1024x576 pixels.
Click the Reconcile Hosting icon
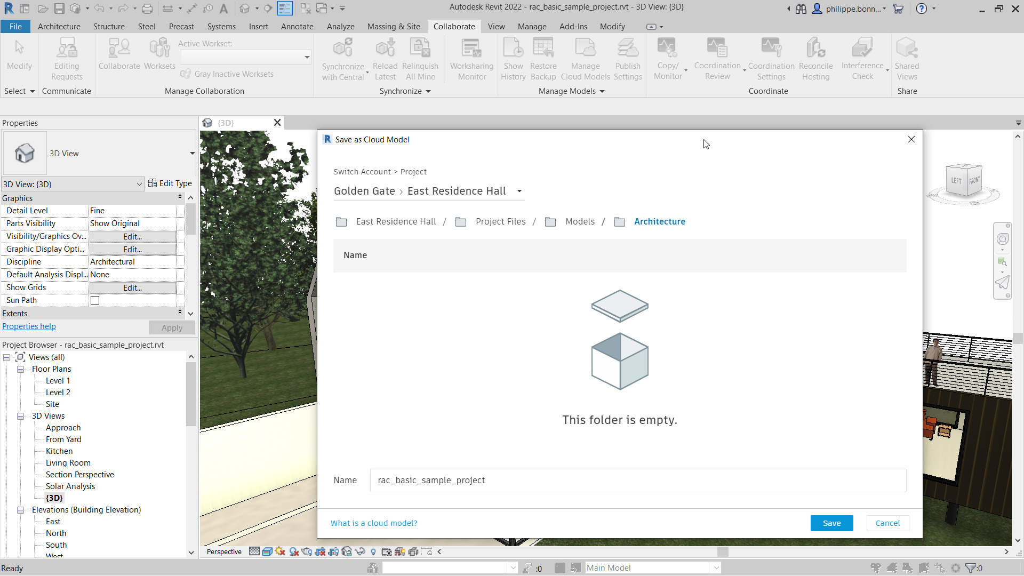pyautogui.click(x=815, y=48)
